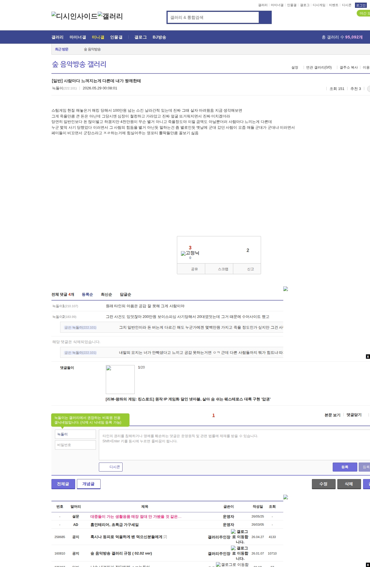Open the 설정 options above the post
The height and width of the screenshot is (567, 370).
(295, 67)
